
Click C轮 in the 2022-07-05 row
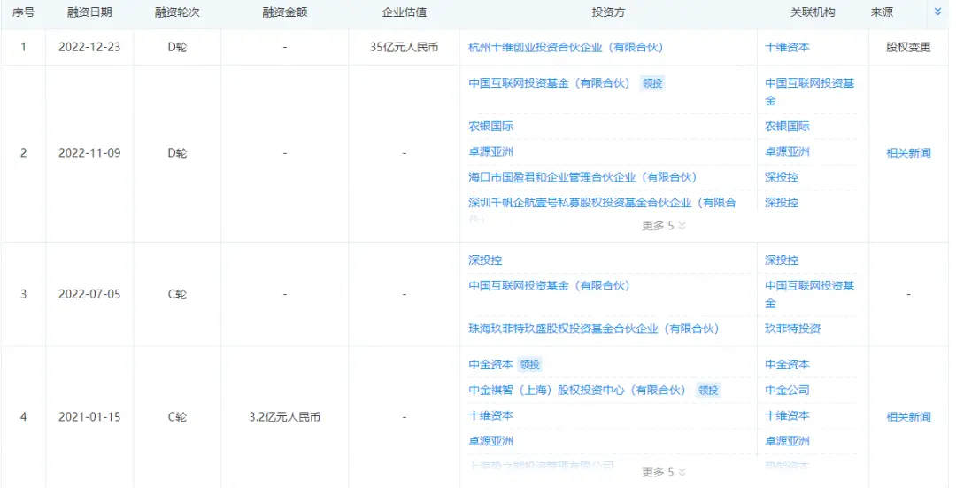click(x=177, y=295)
